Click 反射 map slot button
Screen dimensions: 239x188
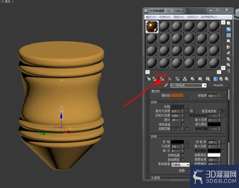tap(187, 106)
